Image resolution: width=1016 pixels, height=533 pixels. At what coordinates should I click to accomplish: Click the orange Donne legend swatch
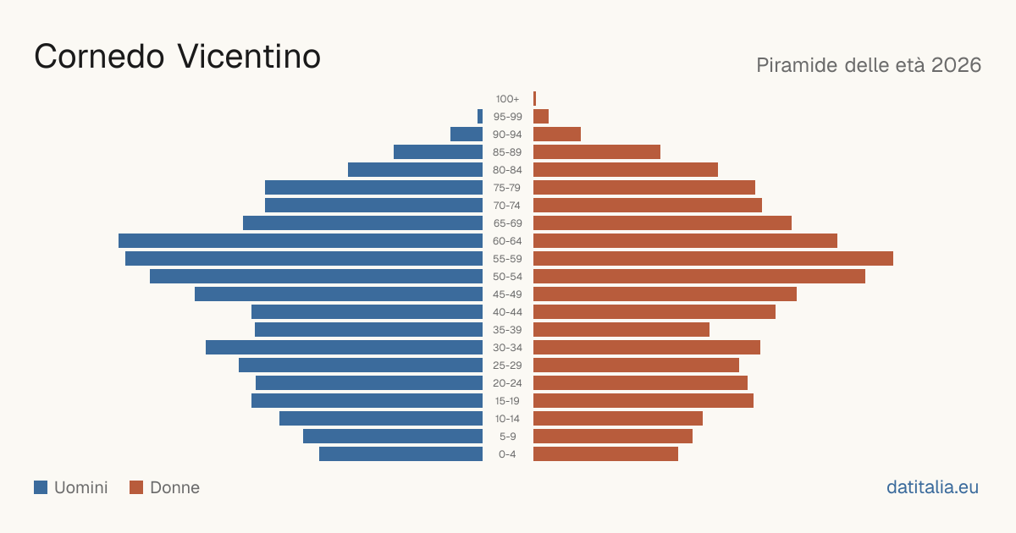[x=136, y=487]
